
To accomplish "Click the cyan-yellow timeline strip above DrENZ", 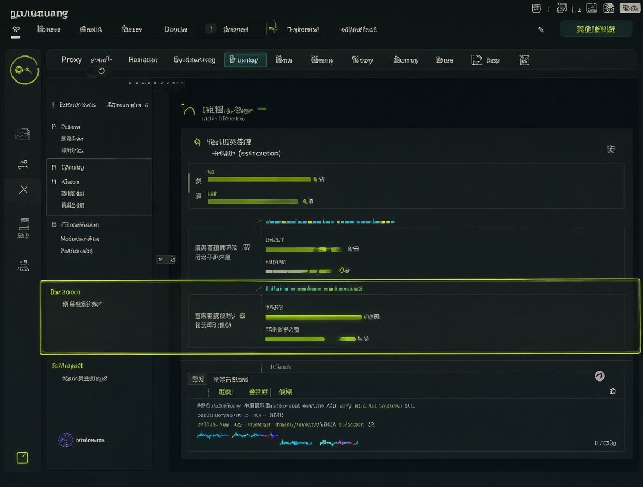I will pyautogui.click(x=330, y=222).
